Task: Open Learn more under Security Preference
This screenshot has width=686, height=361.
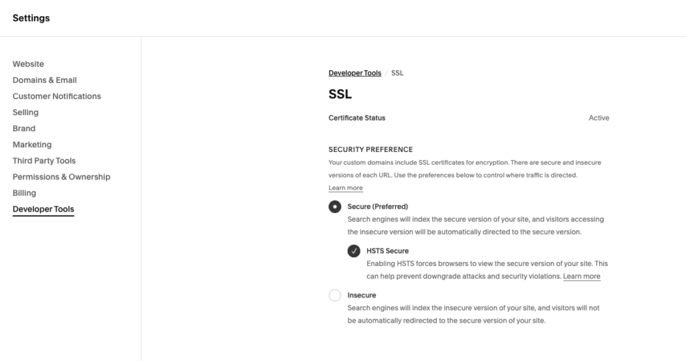Action: click(346, 188)
